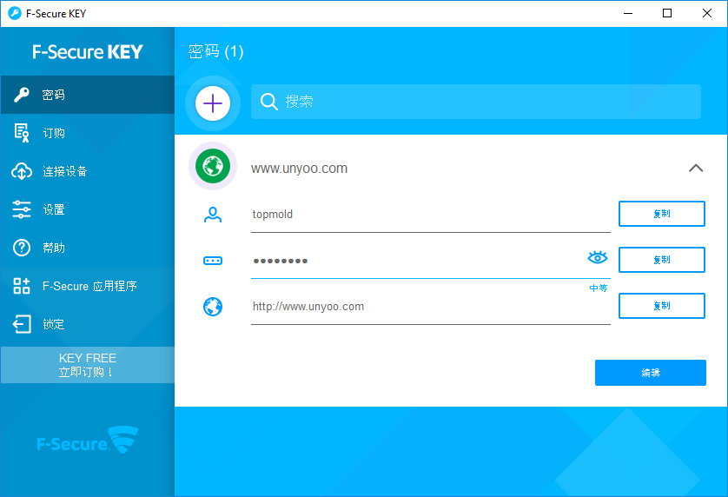
Task: Click the KEY FREE 立即订购 banner
Action: click(87, 365)
